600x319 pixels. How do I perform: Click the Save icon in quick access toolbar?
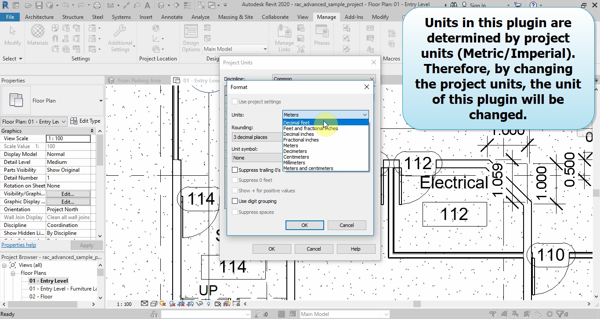click(x=39, y=6)
